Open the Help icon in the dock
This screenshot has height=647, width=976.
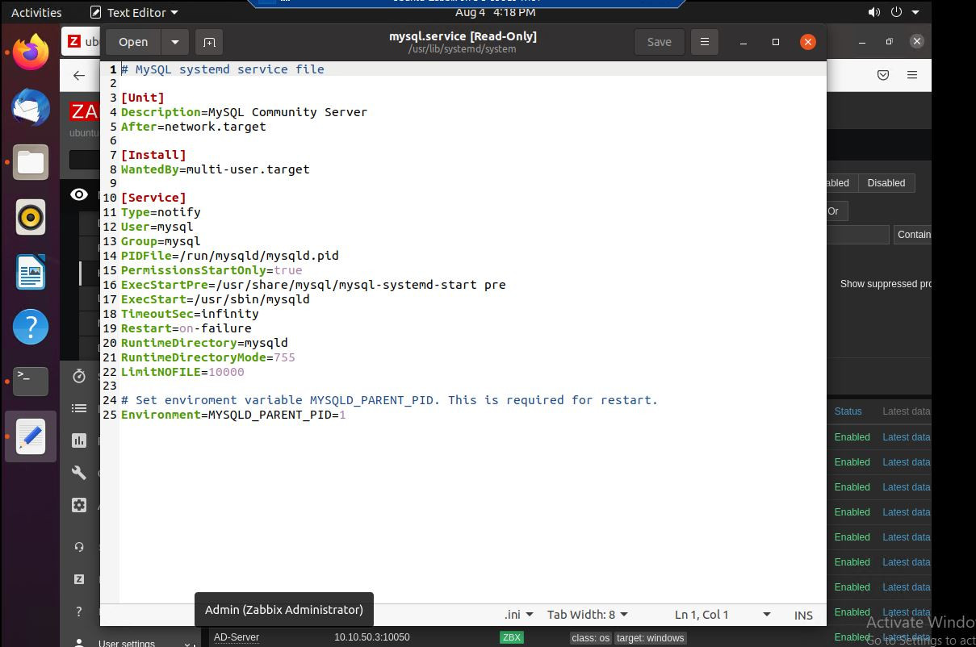coord(31,328)
